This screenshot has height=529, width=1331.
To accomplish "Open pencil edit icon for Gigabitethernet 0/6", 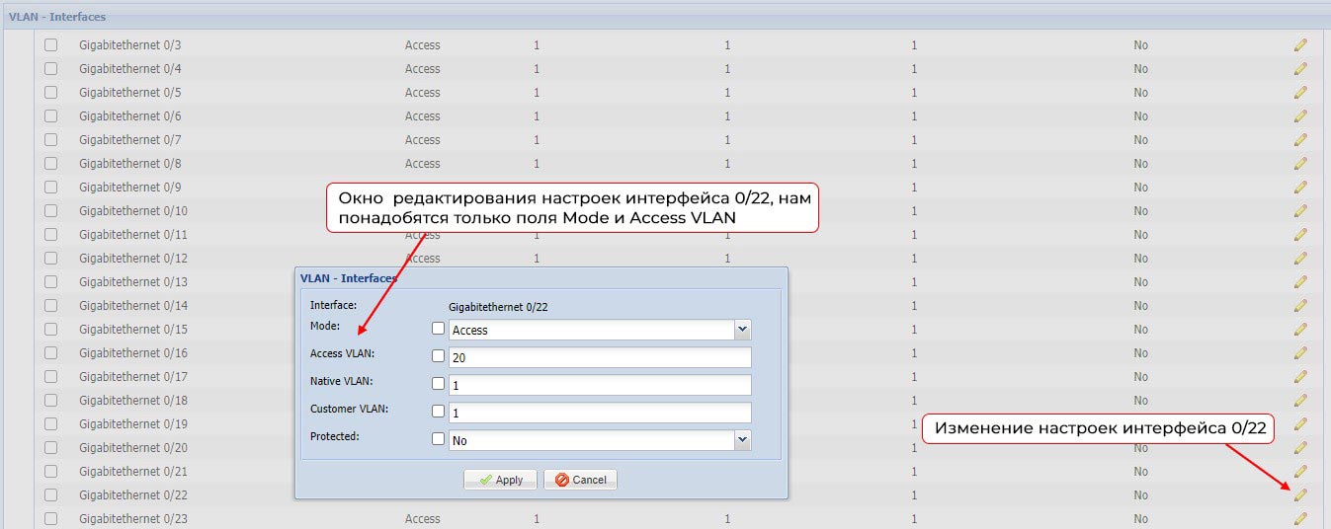I will [x=1300, y=116].
